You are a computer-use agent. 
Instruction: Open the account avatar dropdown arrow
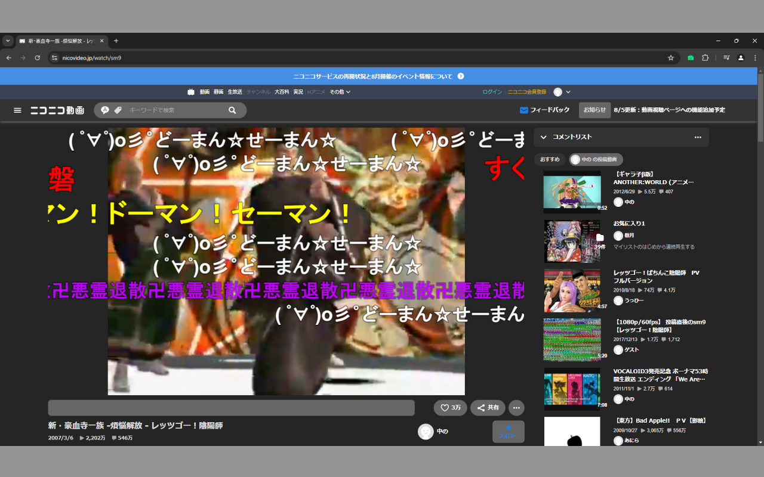(568, 92)
